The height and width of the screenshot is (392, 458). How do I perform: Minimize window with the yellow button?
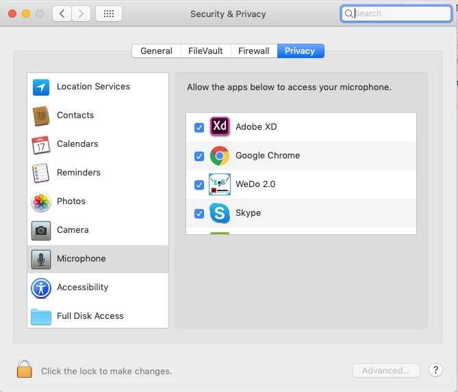pos(26,14)
